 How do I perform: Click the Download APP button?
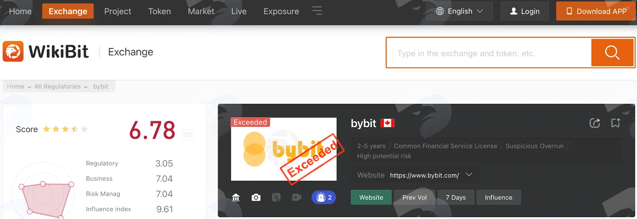[596, 11]
